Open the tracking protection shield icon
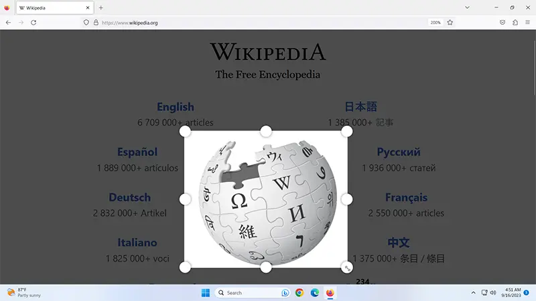Image resolution: width=536 pixels, height=301 pixels. click(x=86, y=23)
